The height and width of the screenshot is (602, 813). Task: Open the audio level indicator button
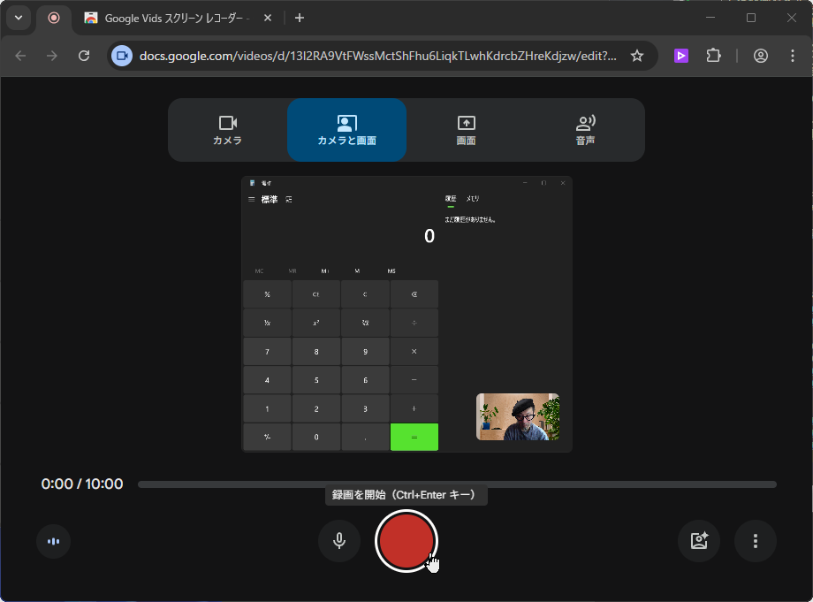click(53, 541)
